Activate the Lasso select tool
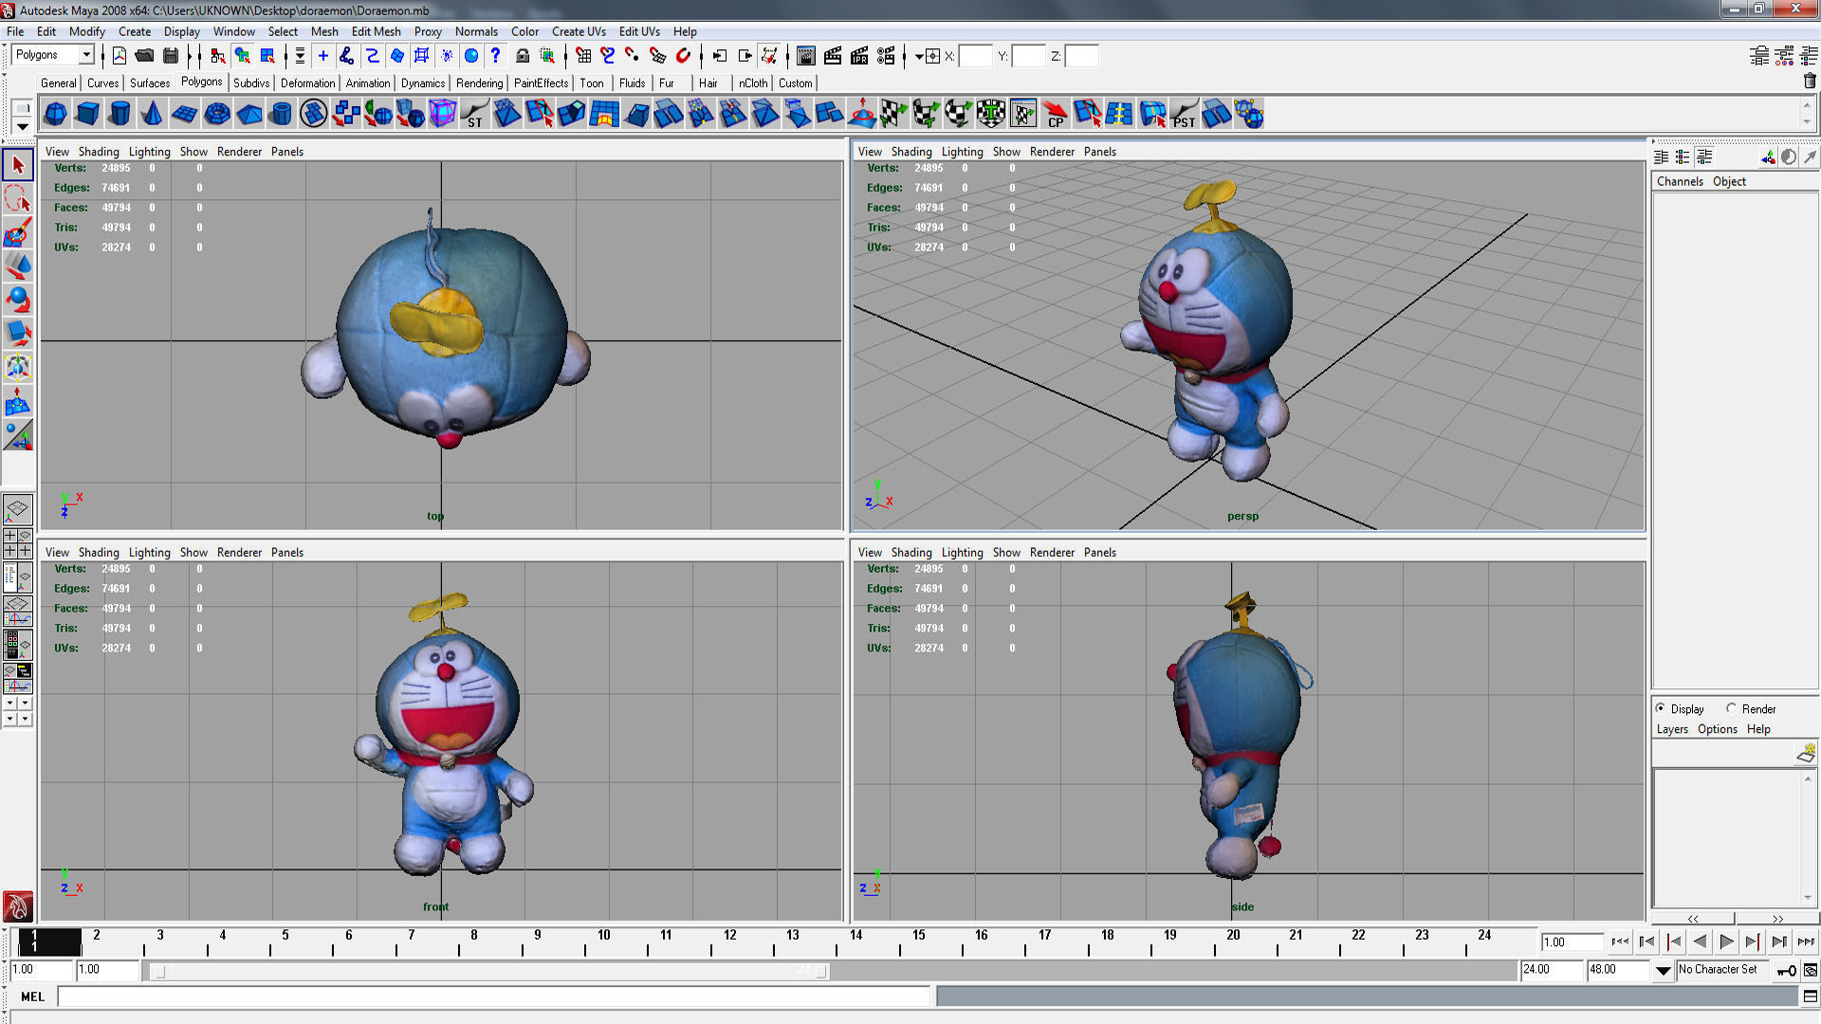The height and width of the screenshot is (1024, 1821). pyautogui.click(x=17, y=199)
